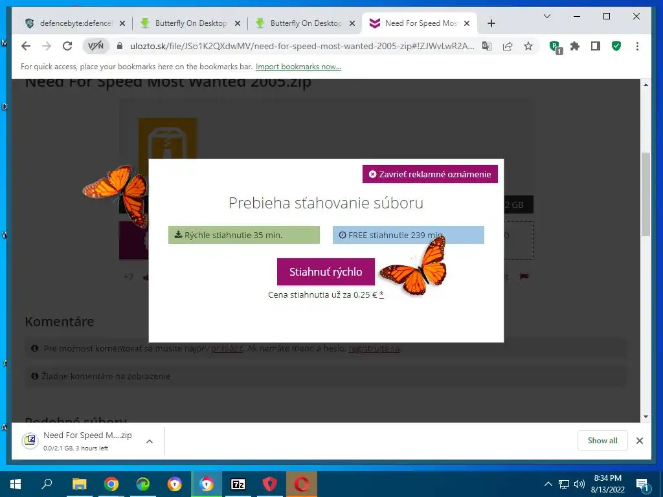Open taskbar search

47,484
